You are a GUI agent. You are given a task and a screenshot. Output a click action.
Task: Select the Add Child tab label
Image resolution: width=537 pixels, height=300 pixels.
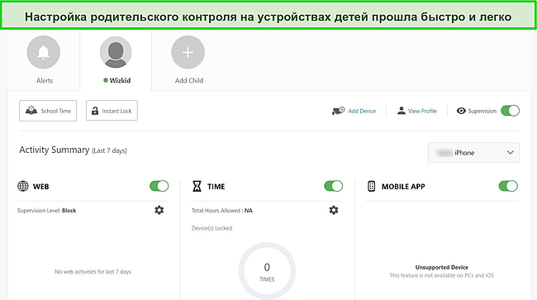click(x=189, y=80)
